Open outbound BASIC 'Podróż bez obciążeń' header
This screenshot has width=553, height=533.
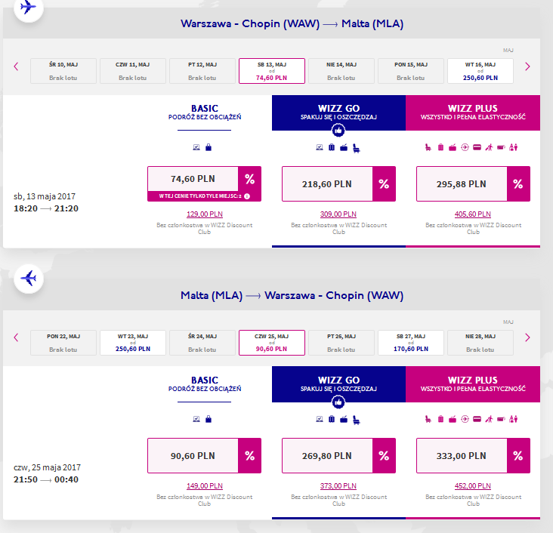[205, 112]
